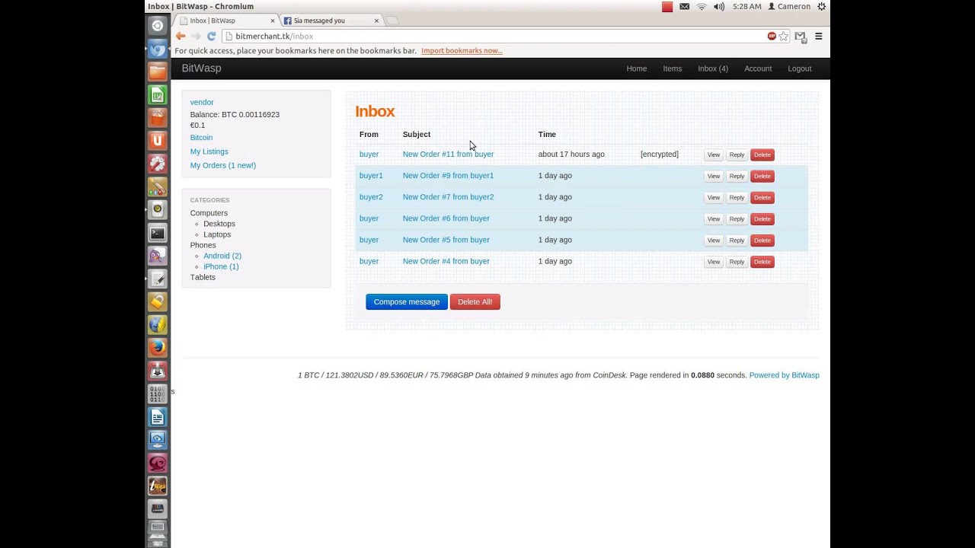This screenshot has width=975, height=548.
Task: Open the Gmail checker extension icon
Action: 801,36
